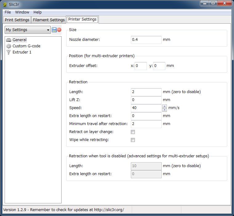Select Extruder 1 in the sidebar
The height and width of the screenshot is (216, 234).
tap(22, 52)
